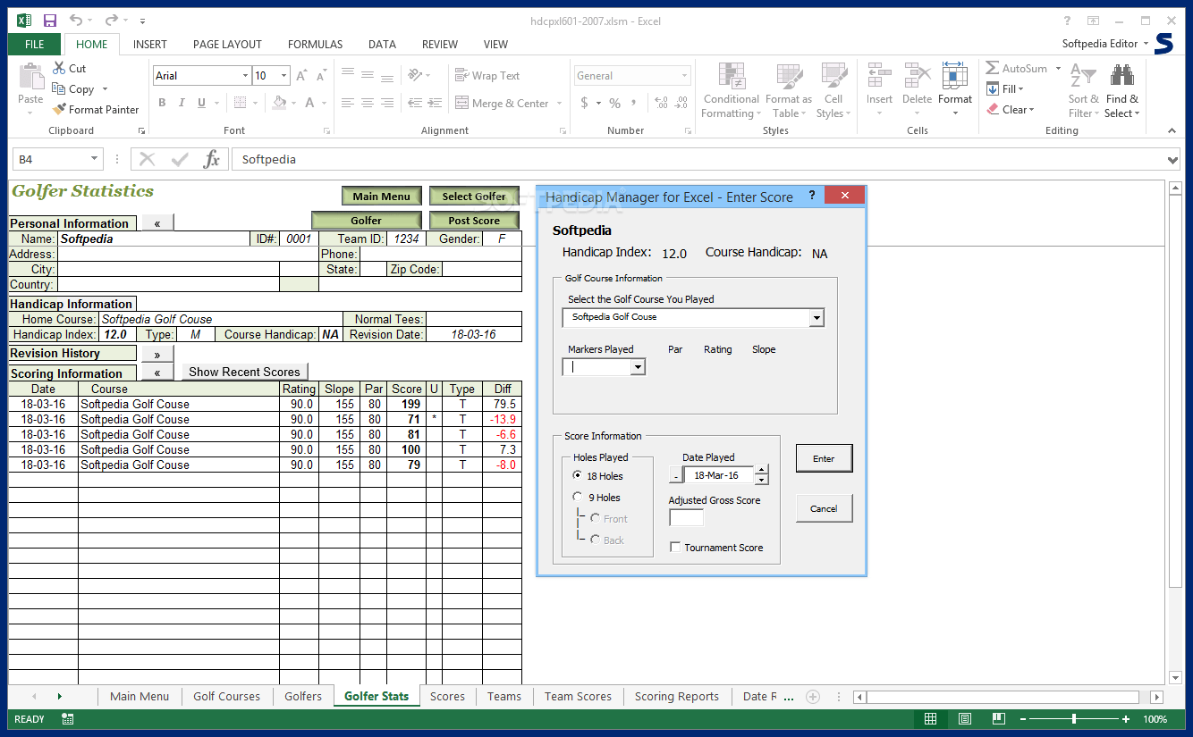
Task: Open the font name dropdown (Arial)
Action: click(245, 76)
